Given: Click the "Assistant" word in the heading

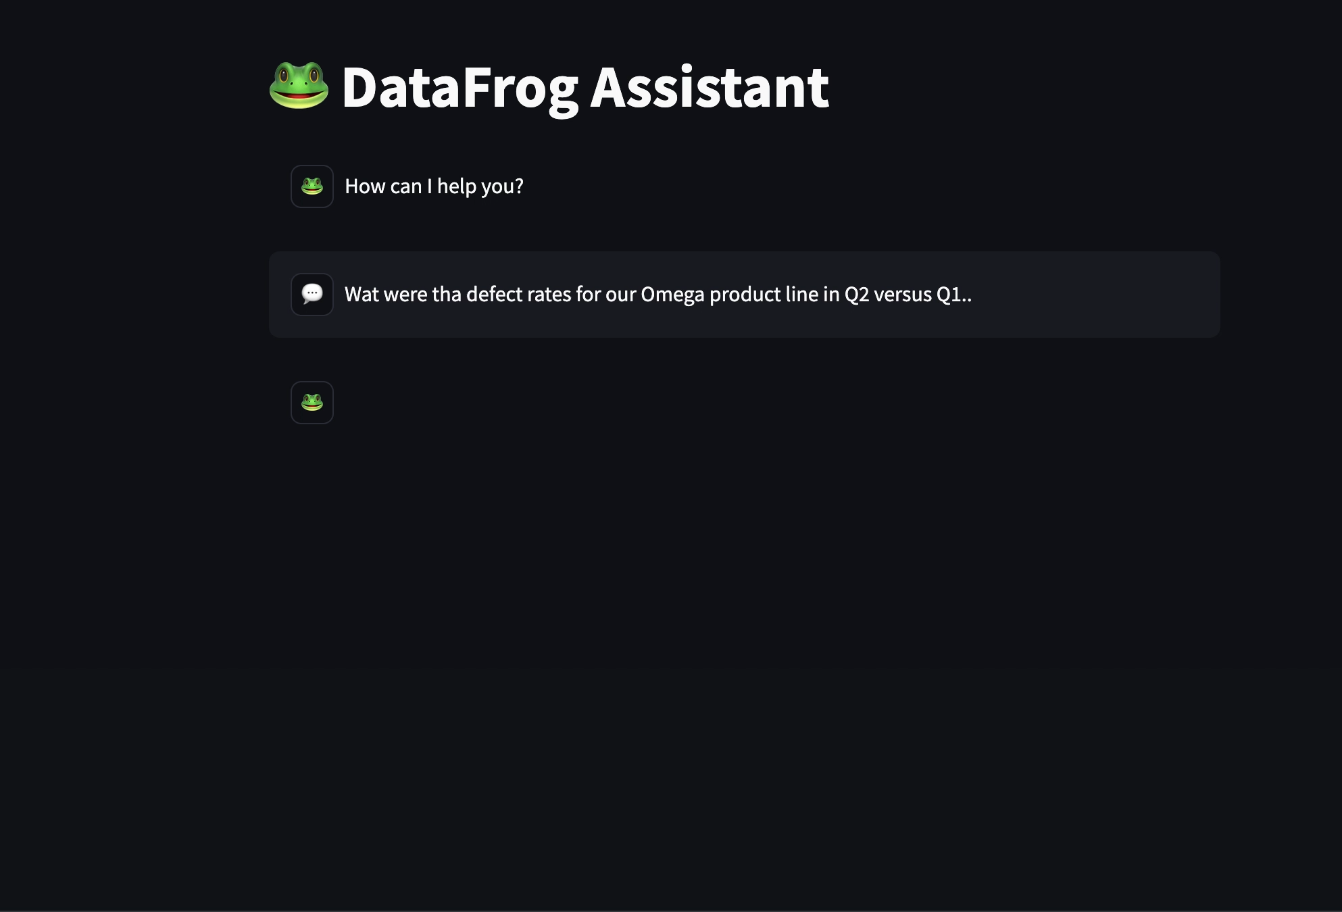Looking at the screenshot, I should tap(710, 88).
